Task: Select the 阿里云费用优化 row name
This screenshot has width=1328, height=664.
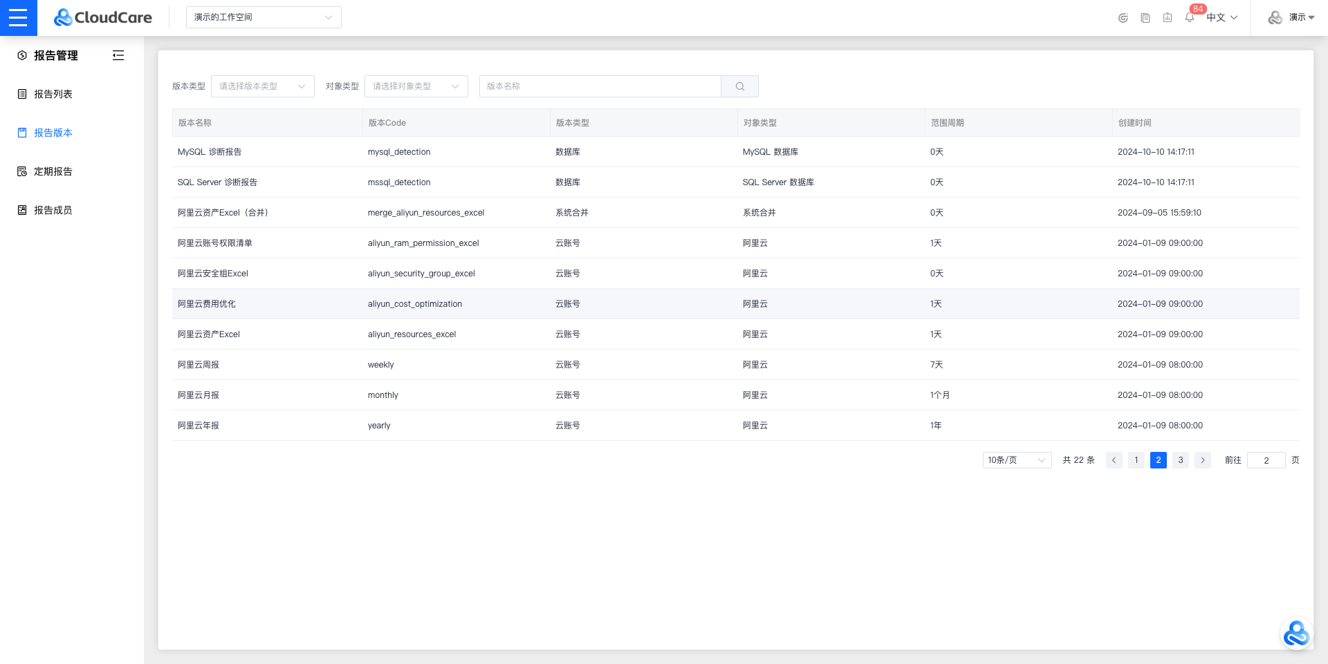Action: tap(207, 304)
